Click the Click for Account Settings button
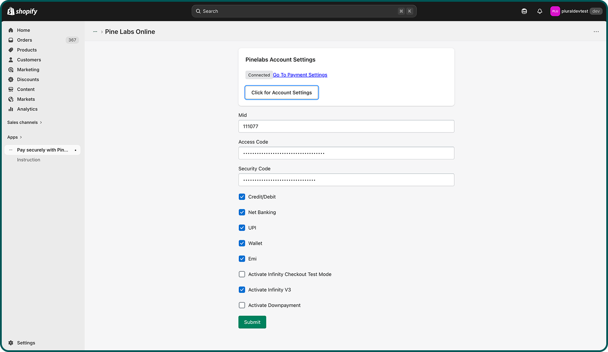This screenshot has height=352, width=608. coord(282,93)
